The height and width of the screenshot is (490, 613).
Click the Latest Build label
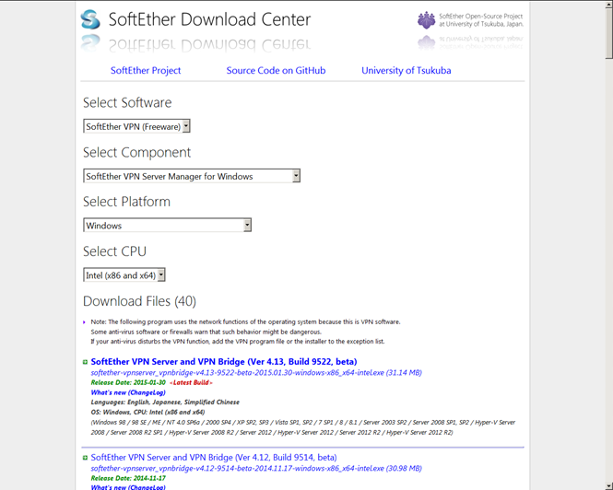point(191,382)
